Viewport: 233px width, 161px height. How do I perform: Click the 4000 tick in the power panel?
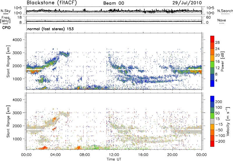17,40
